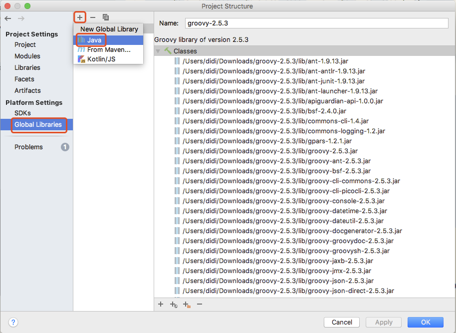Select groovy-cli-picocli-2.5.3.jar row
456x333 pixels.
(x=304, y=191)
